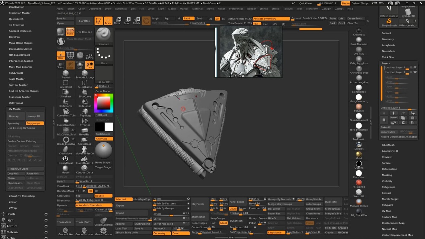Open the Material menu
The height and width of the screenshot is (239, 425).
[197, 9]
